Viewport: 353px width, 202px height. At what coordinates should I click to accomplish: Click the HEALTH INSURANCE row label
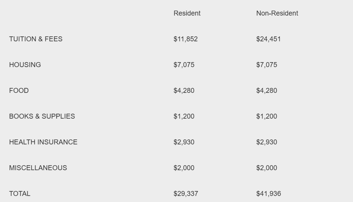[43, 142]
